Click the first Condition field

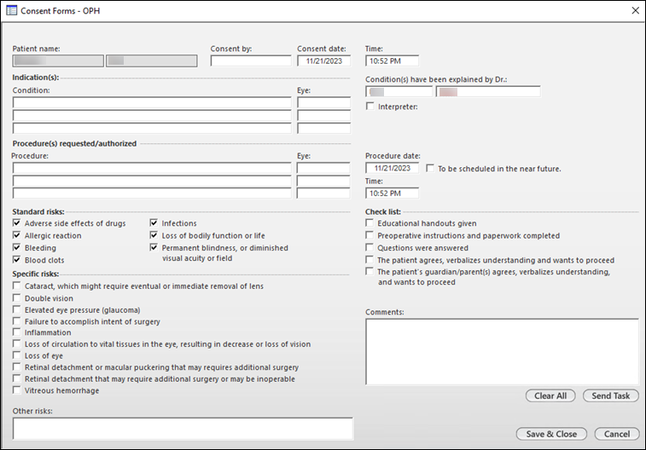[x=152, y=102]
